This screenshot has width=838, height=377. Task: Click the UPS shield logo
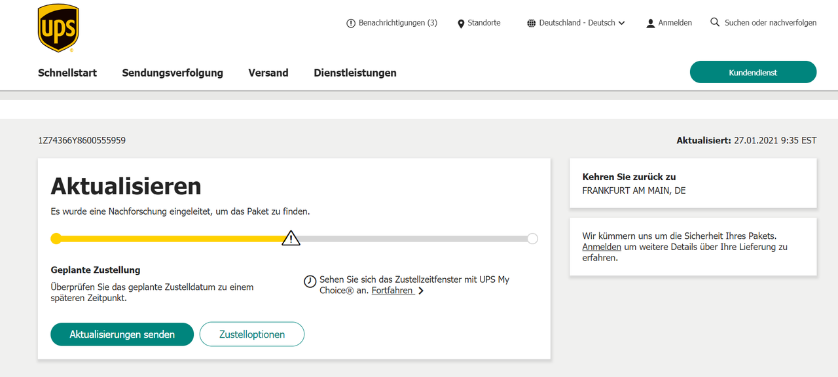click(x=58, y=28)
